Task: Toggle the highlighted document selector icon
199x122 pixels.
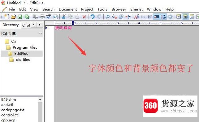Action: pyautogui.click(x=185, y=17)
